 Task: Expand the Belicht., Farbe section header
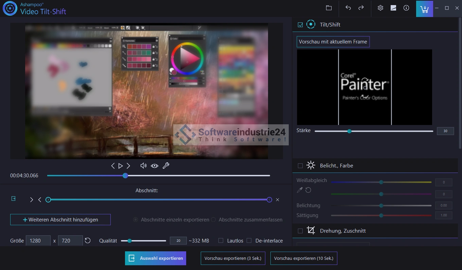coord(336,166)
